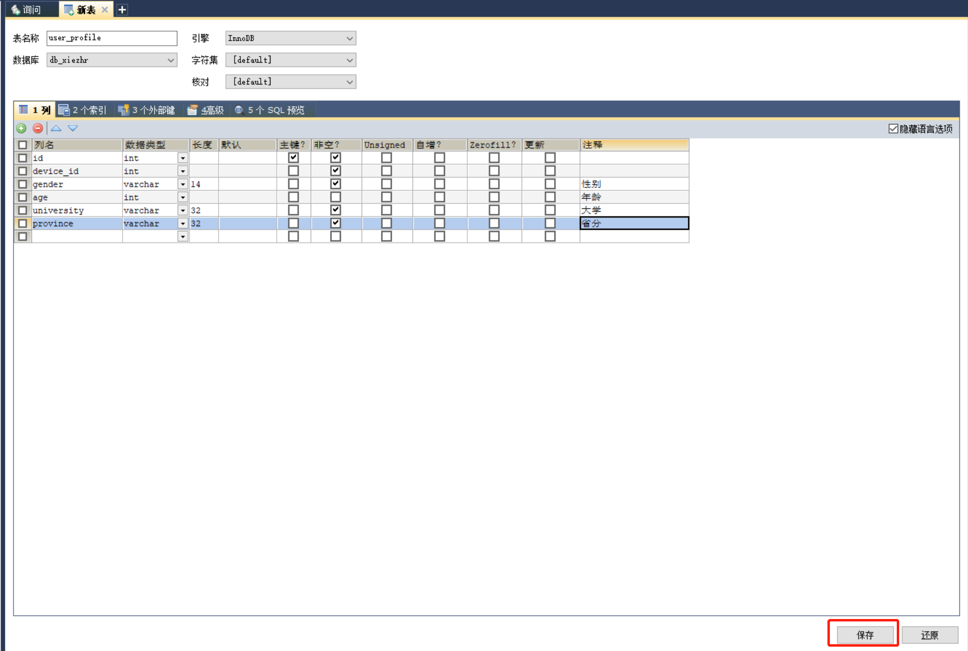Open the 数据库 db_xiezhr dropdown

coord(112,60)
